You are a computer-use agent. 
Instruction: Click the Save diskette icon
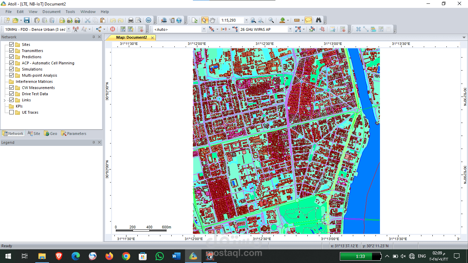(x=26, y=20)
